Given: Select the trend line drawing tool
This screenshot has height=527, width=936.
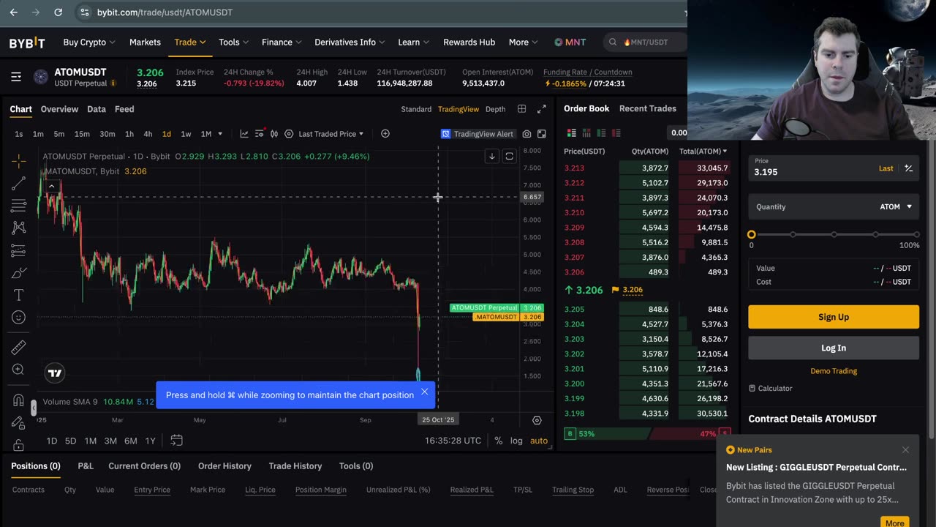Looking at the screenshot, I should tap(19, 183).
